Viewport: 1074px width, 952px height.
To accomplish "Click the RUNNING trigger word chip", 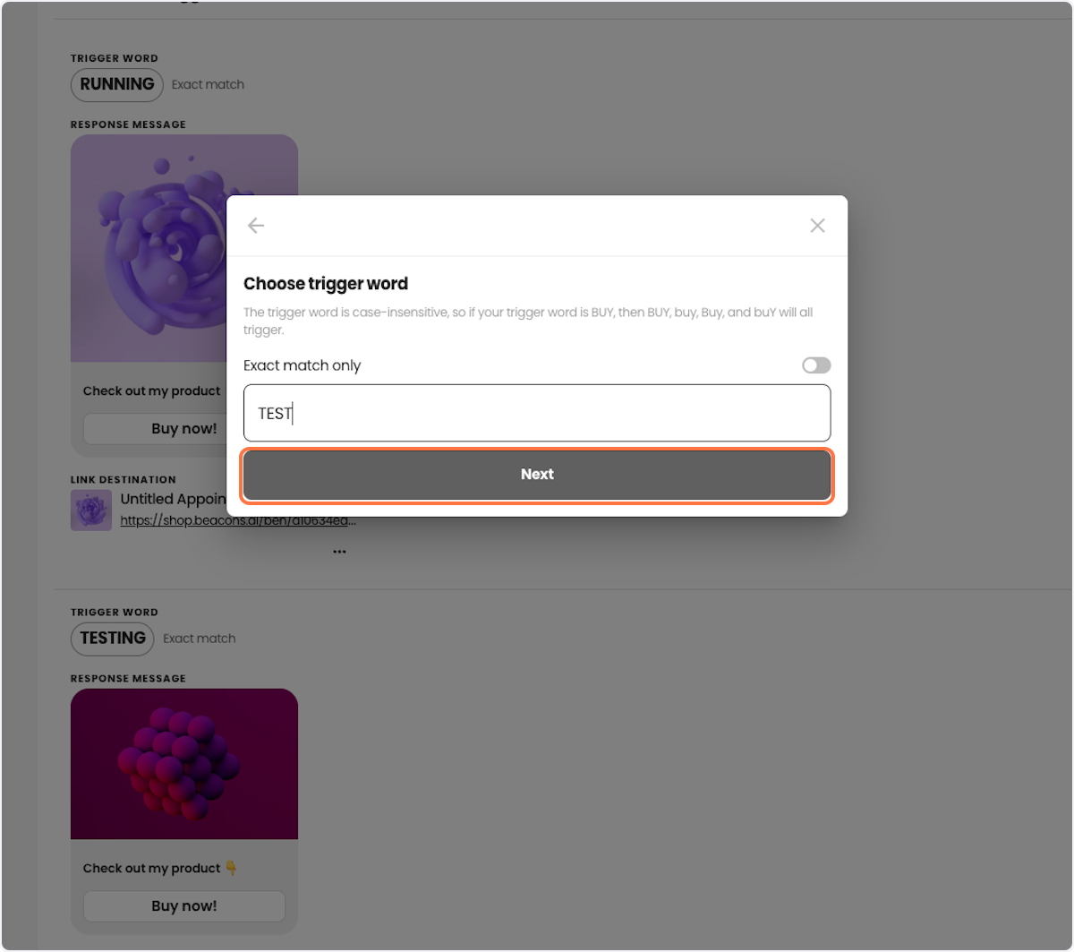I will [117, 84].
